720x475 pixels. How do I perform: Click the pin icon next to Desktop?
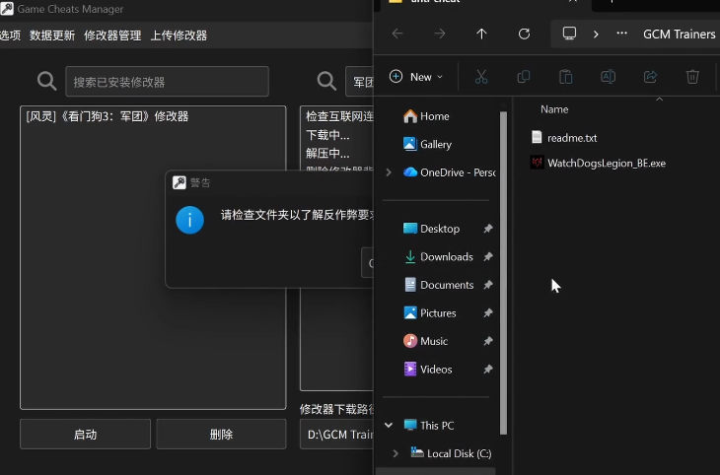coord(487,229)
